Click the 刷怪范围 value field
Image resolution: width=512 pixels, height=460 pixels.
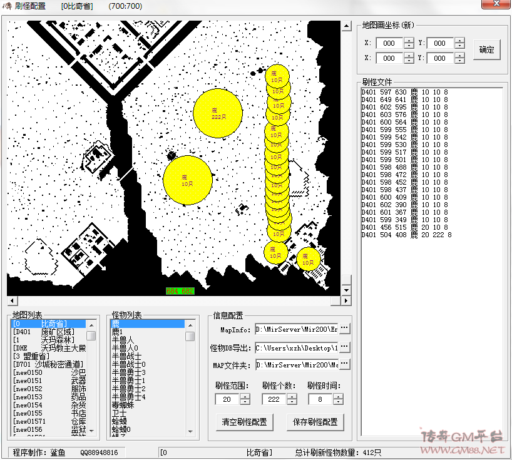[x=228, y=399]
